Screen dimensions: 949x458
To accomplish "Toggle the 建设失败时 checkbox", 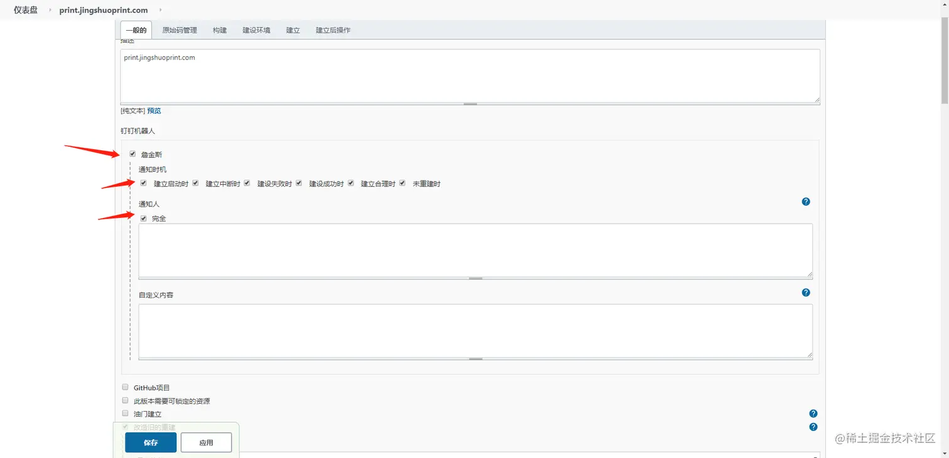I will pyautogui.click(x=247, y=183).
